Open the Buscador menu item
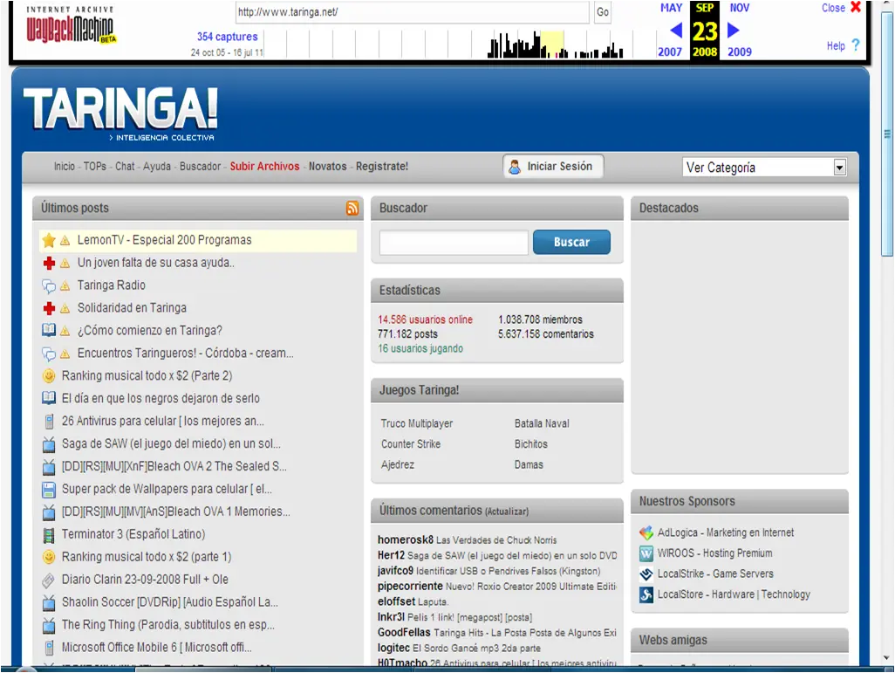 [201, 166]
